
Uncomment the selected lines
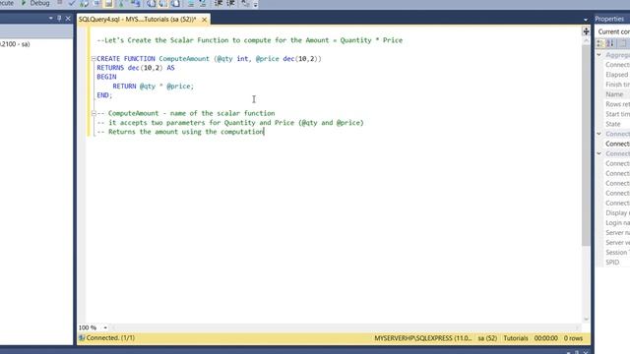point(203,4)
